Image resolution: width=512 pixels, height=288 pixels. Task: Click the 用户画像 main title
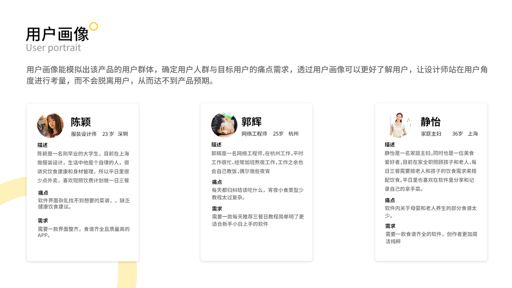point(58,34)
